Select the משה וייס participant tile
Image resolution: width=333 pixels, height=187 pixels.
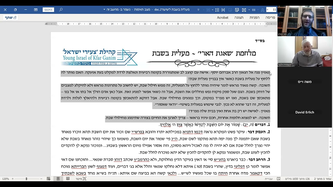pyautogui.click(x=305, y=82)
